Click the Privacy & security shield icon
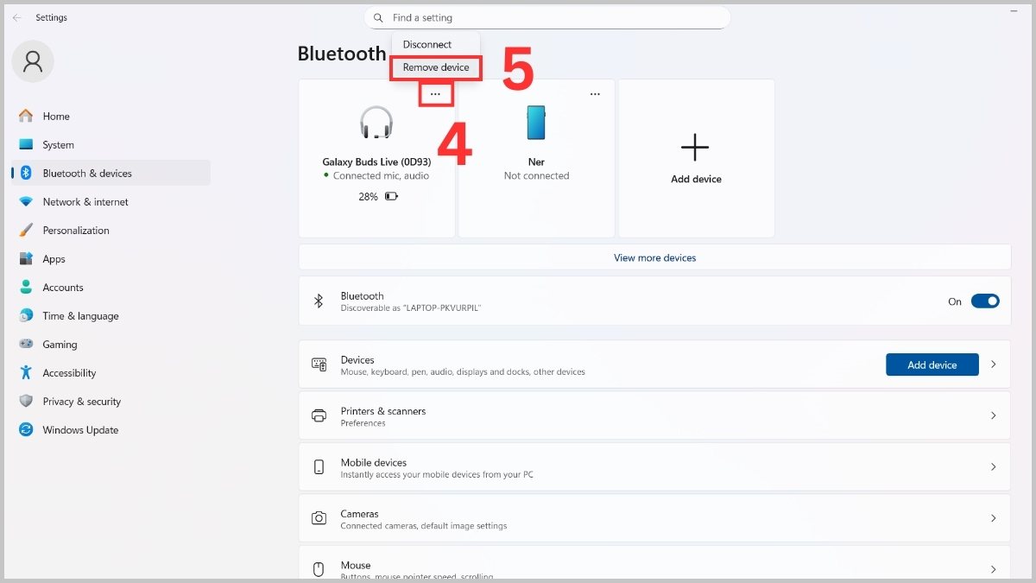The width and height of the screenshot is (1036, 583). [x=26, y=401]
